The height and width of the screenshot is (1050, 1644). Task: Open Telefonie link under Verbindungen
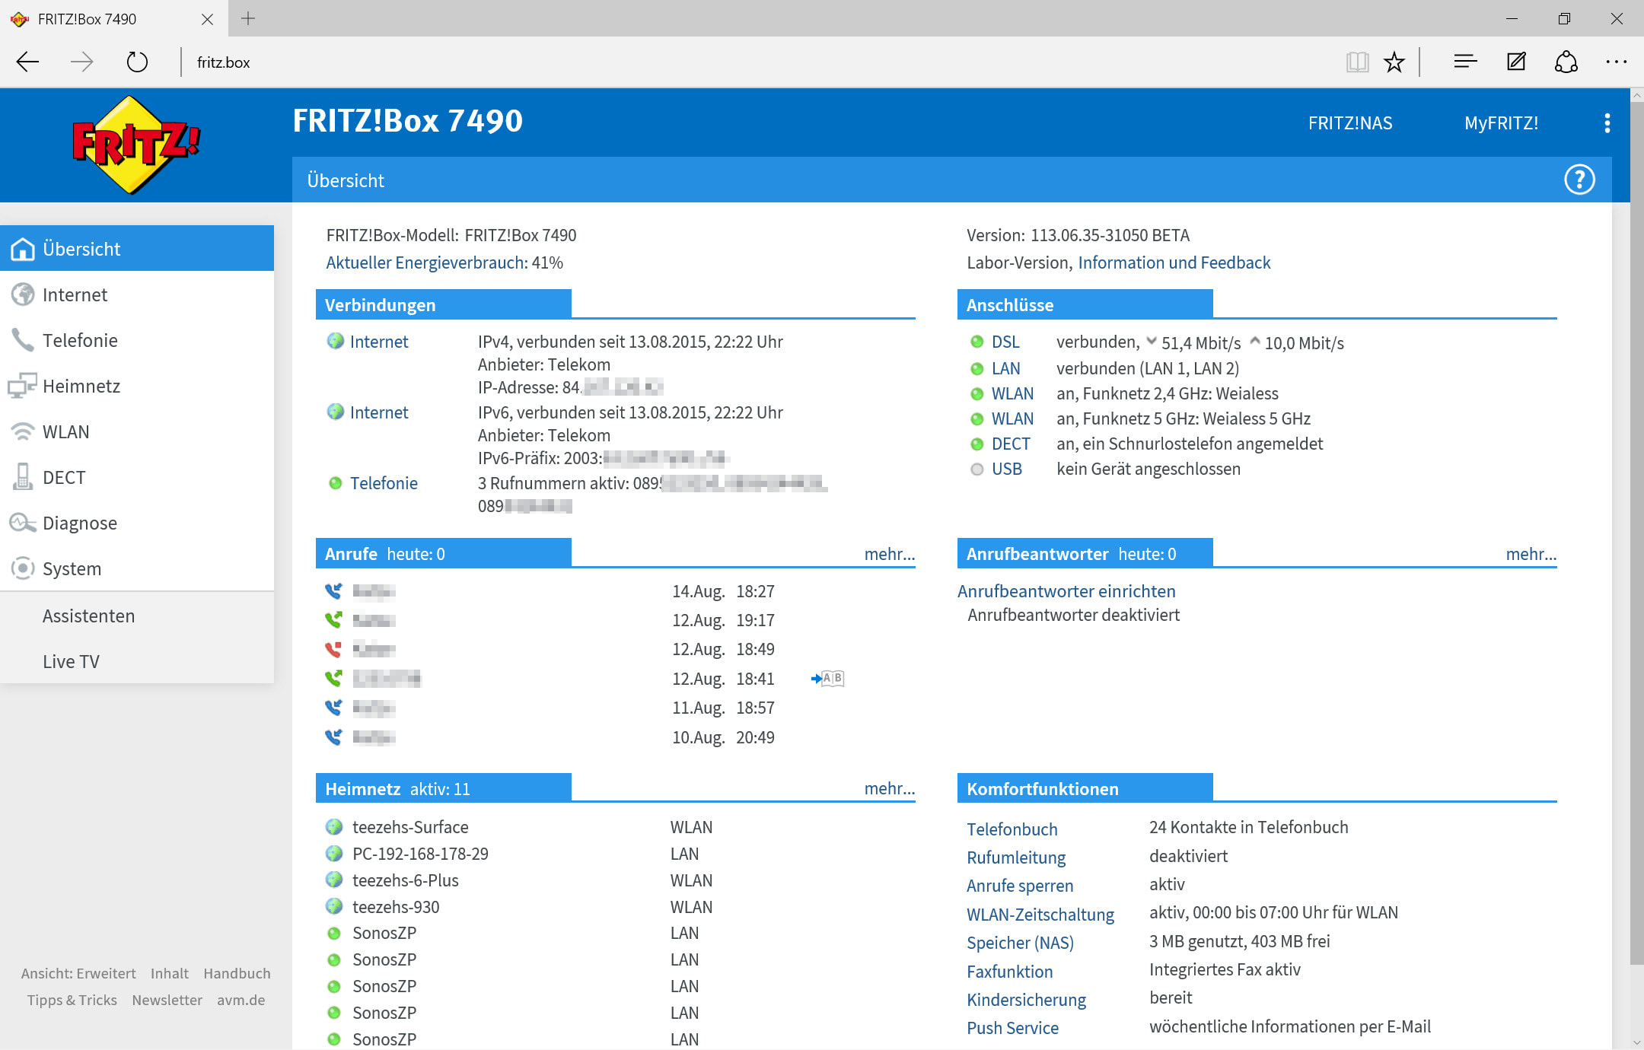click(384, 483)
